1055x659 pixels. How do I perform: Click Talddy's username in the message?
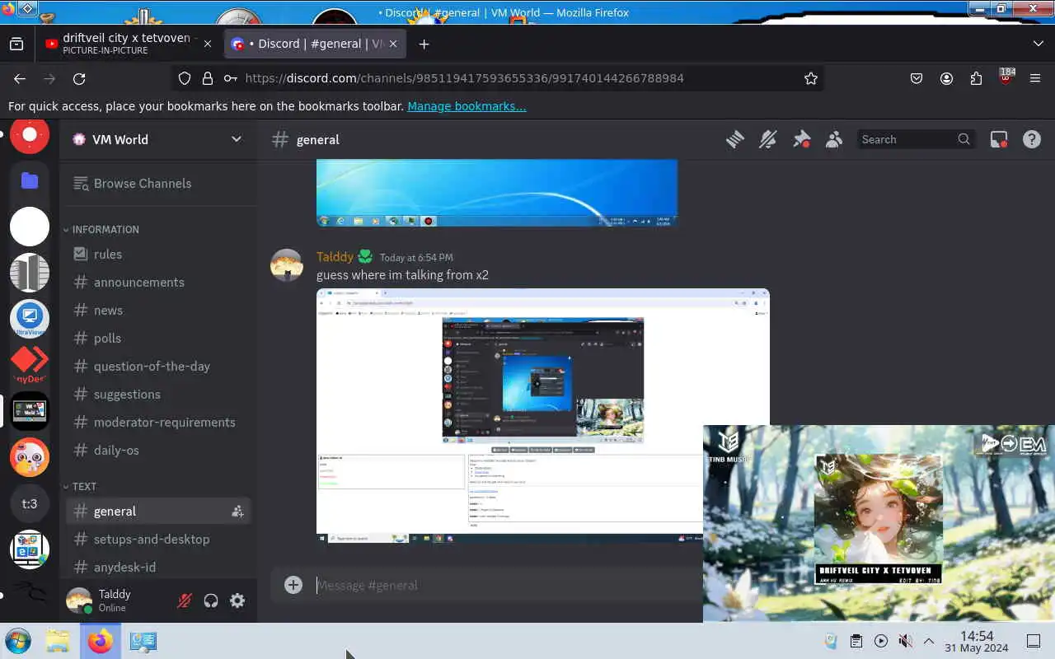pyautogui.click(x=335, y=256)
